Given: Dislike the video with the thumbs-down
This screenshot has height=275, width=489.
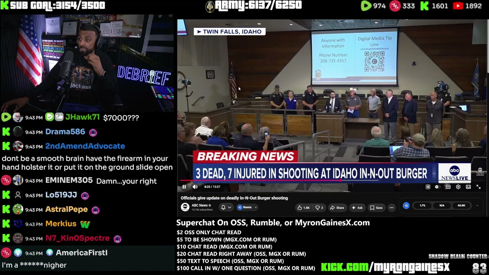Looking at the screenshot, I should pos(319,207).
